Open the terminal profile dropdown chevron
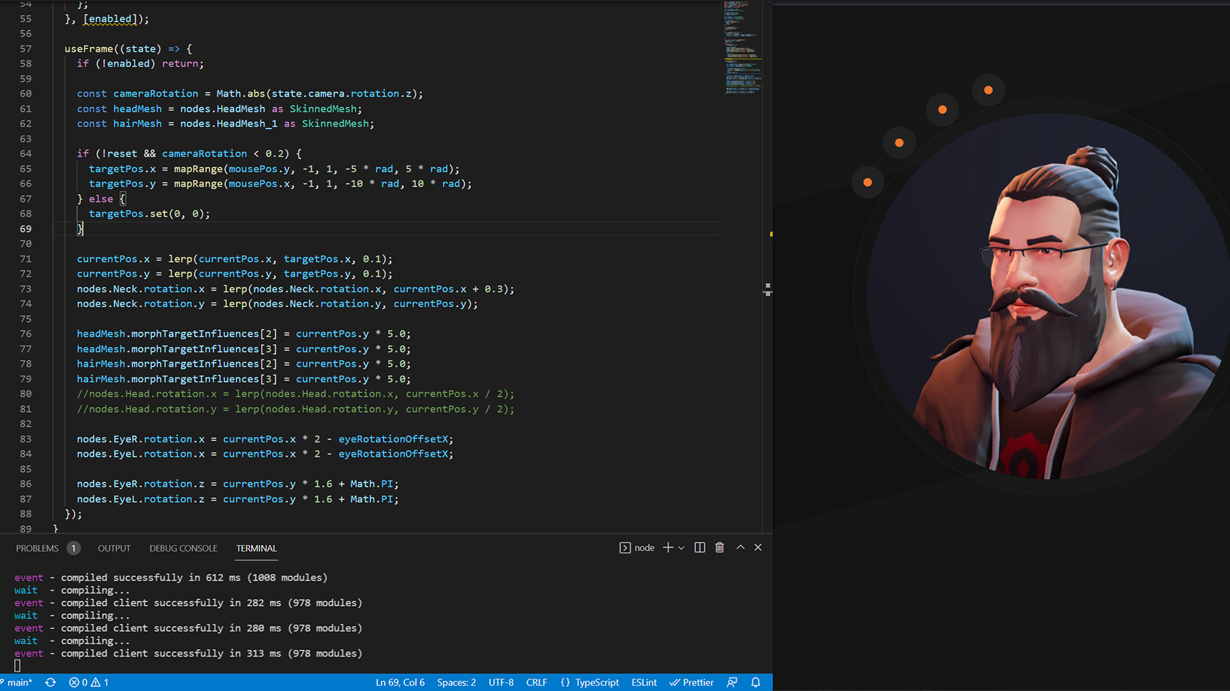This screenshot has width=1230, height=691. [x=680, y=547]
